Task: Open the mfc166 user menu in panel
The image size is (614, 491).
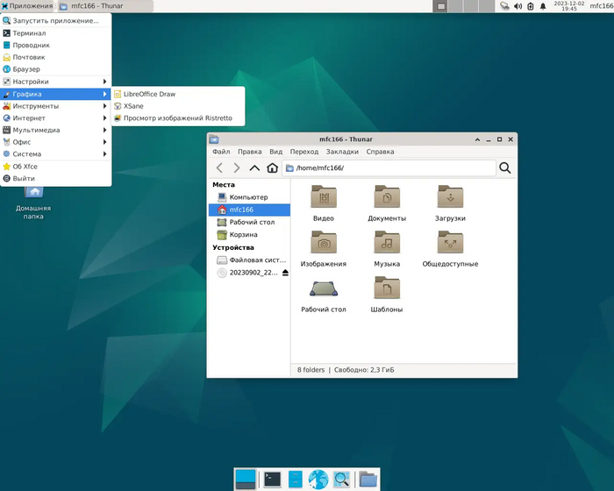Action: click(x=602, y=6)
